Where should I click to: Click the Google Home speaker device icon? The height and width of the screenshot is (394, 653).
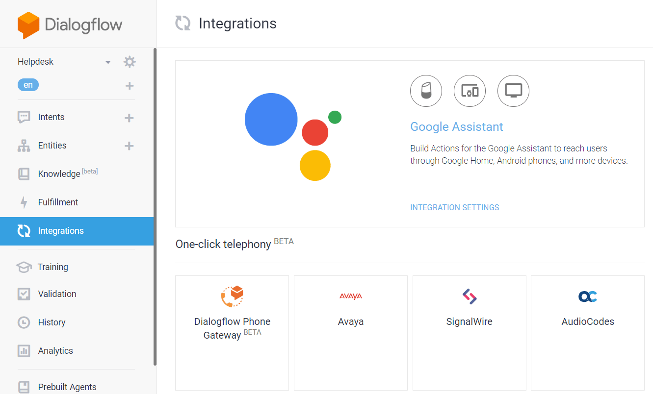pos(426,91)
